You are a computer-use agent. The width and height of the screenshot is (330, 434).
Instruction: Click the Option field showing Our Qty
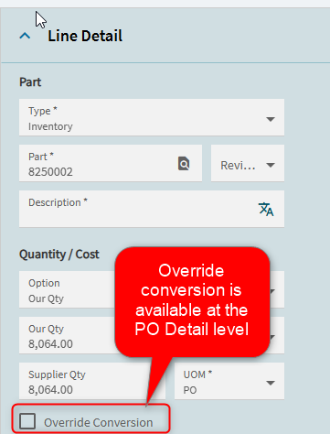(x=67, y=289)
